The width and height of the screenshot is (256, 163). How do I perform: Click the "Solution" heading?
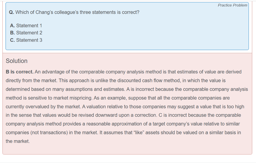tap(16, 61)
